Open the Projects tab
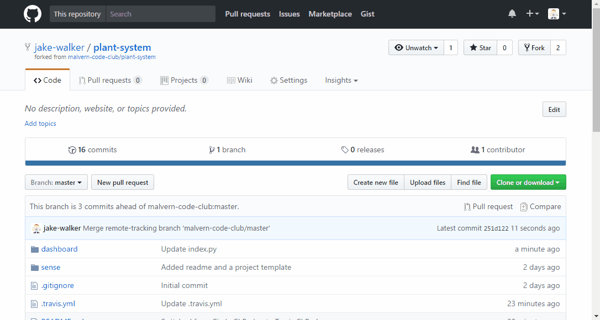 pos(184,81)
